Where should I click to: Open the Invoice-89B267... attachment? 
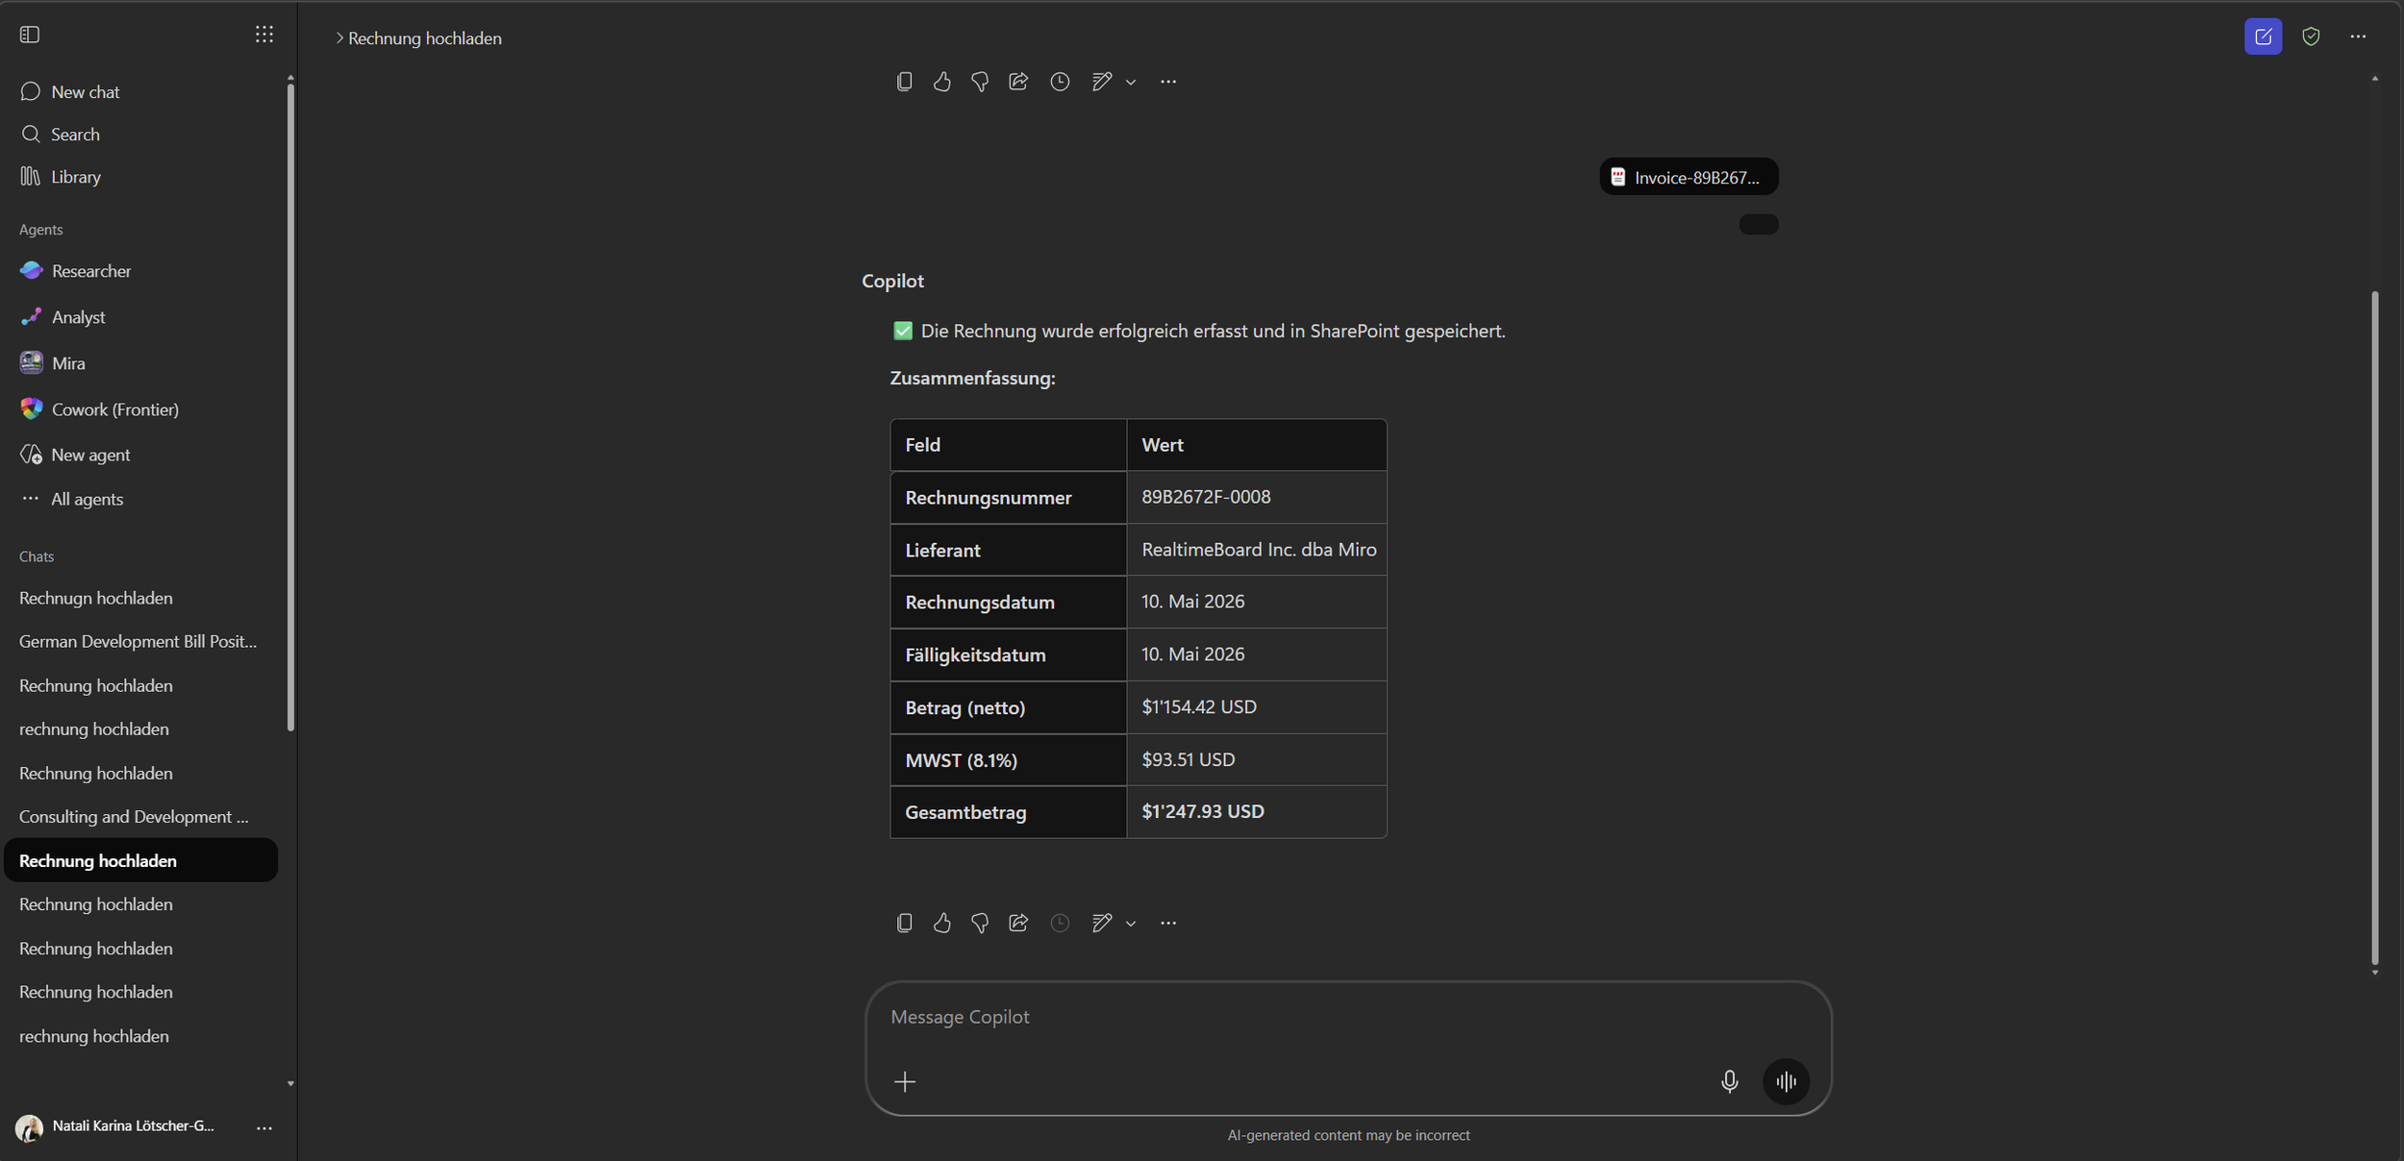(1689, 177)
